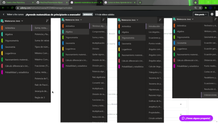Click the sort icon in leftmost Matecurso panel
This screenshot has width=218, height=123.
coord(47,21)
